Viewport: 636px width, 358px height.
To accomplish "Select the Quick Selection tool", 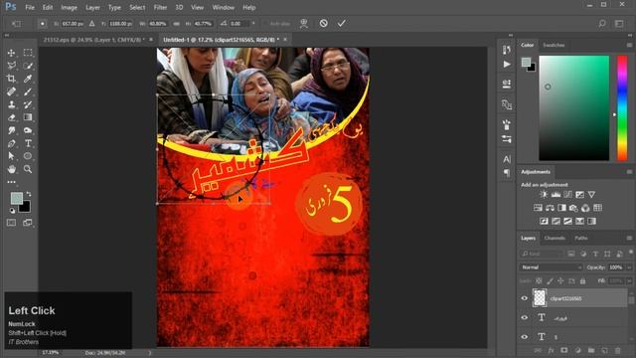I will 28,66.
